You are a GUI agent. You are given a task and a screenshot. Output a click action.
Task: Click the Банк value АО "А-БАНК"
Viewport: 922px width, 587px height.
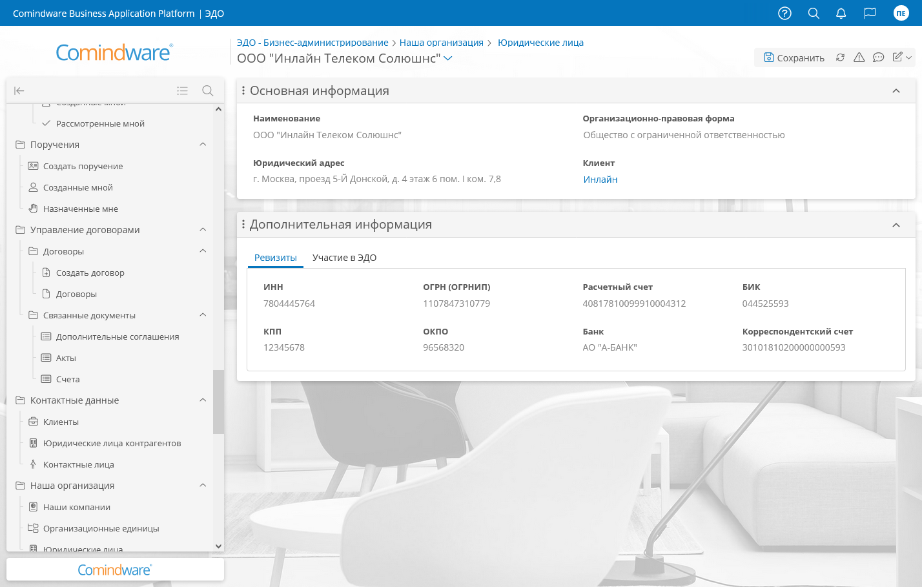click(610, 347)
